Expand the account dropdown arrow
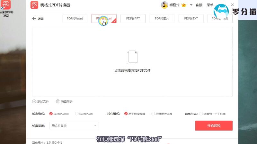Image resolution: width=257 pixels, height=144 pixels. (191, 5)
